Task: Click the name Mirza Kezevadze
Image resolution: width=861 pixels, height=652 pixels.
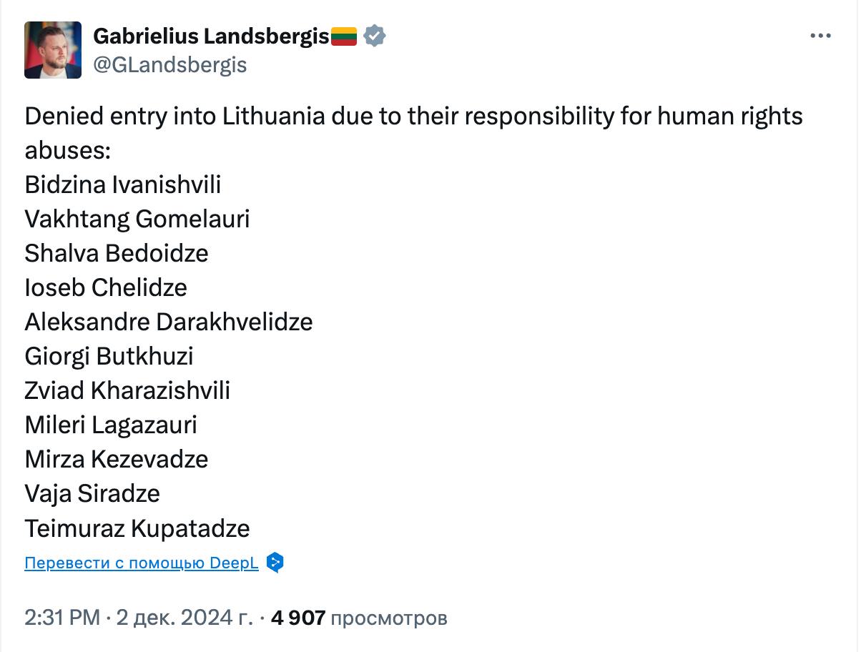Action: 117,459
